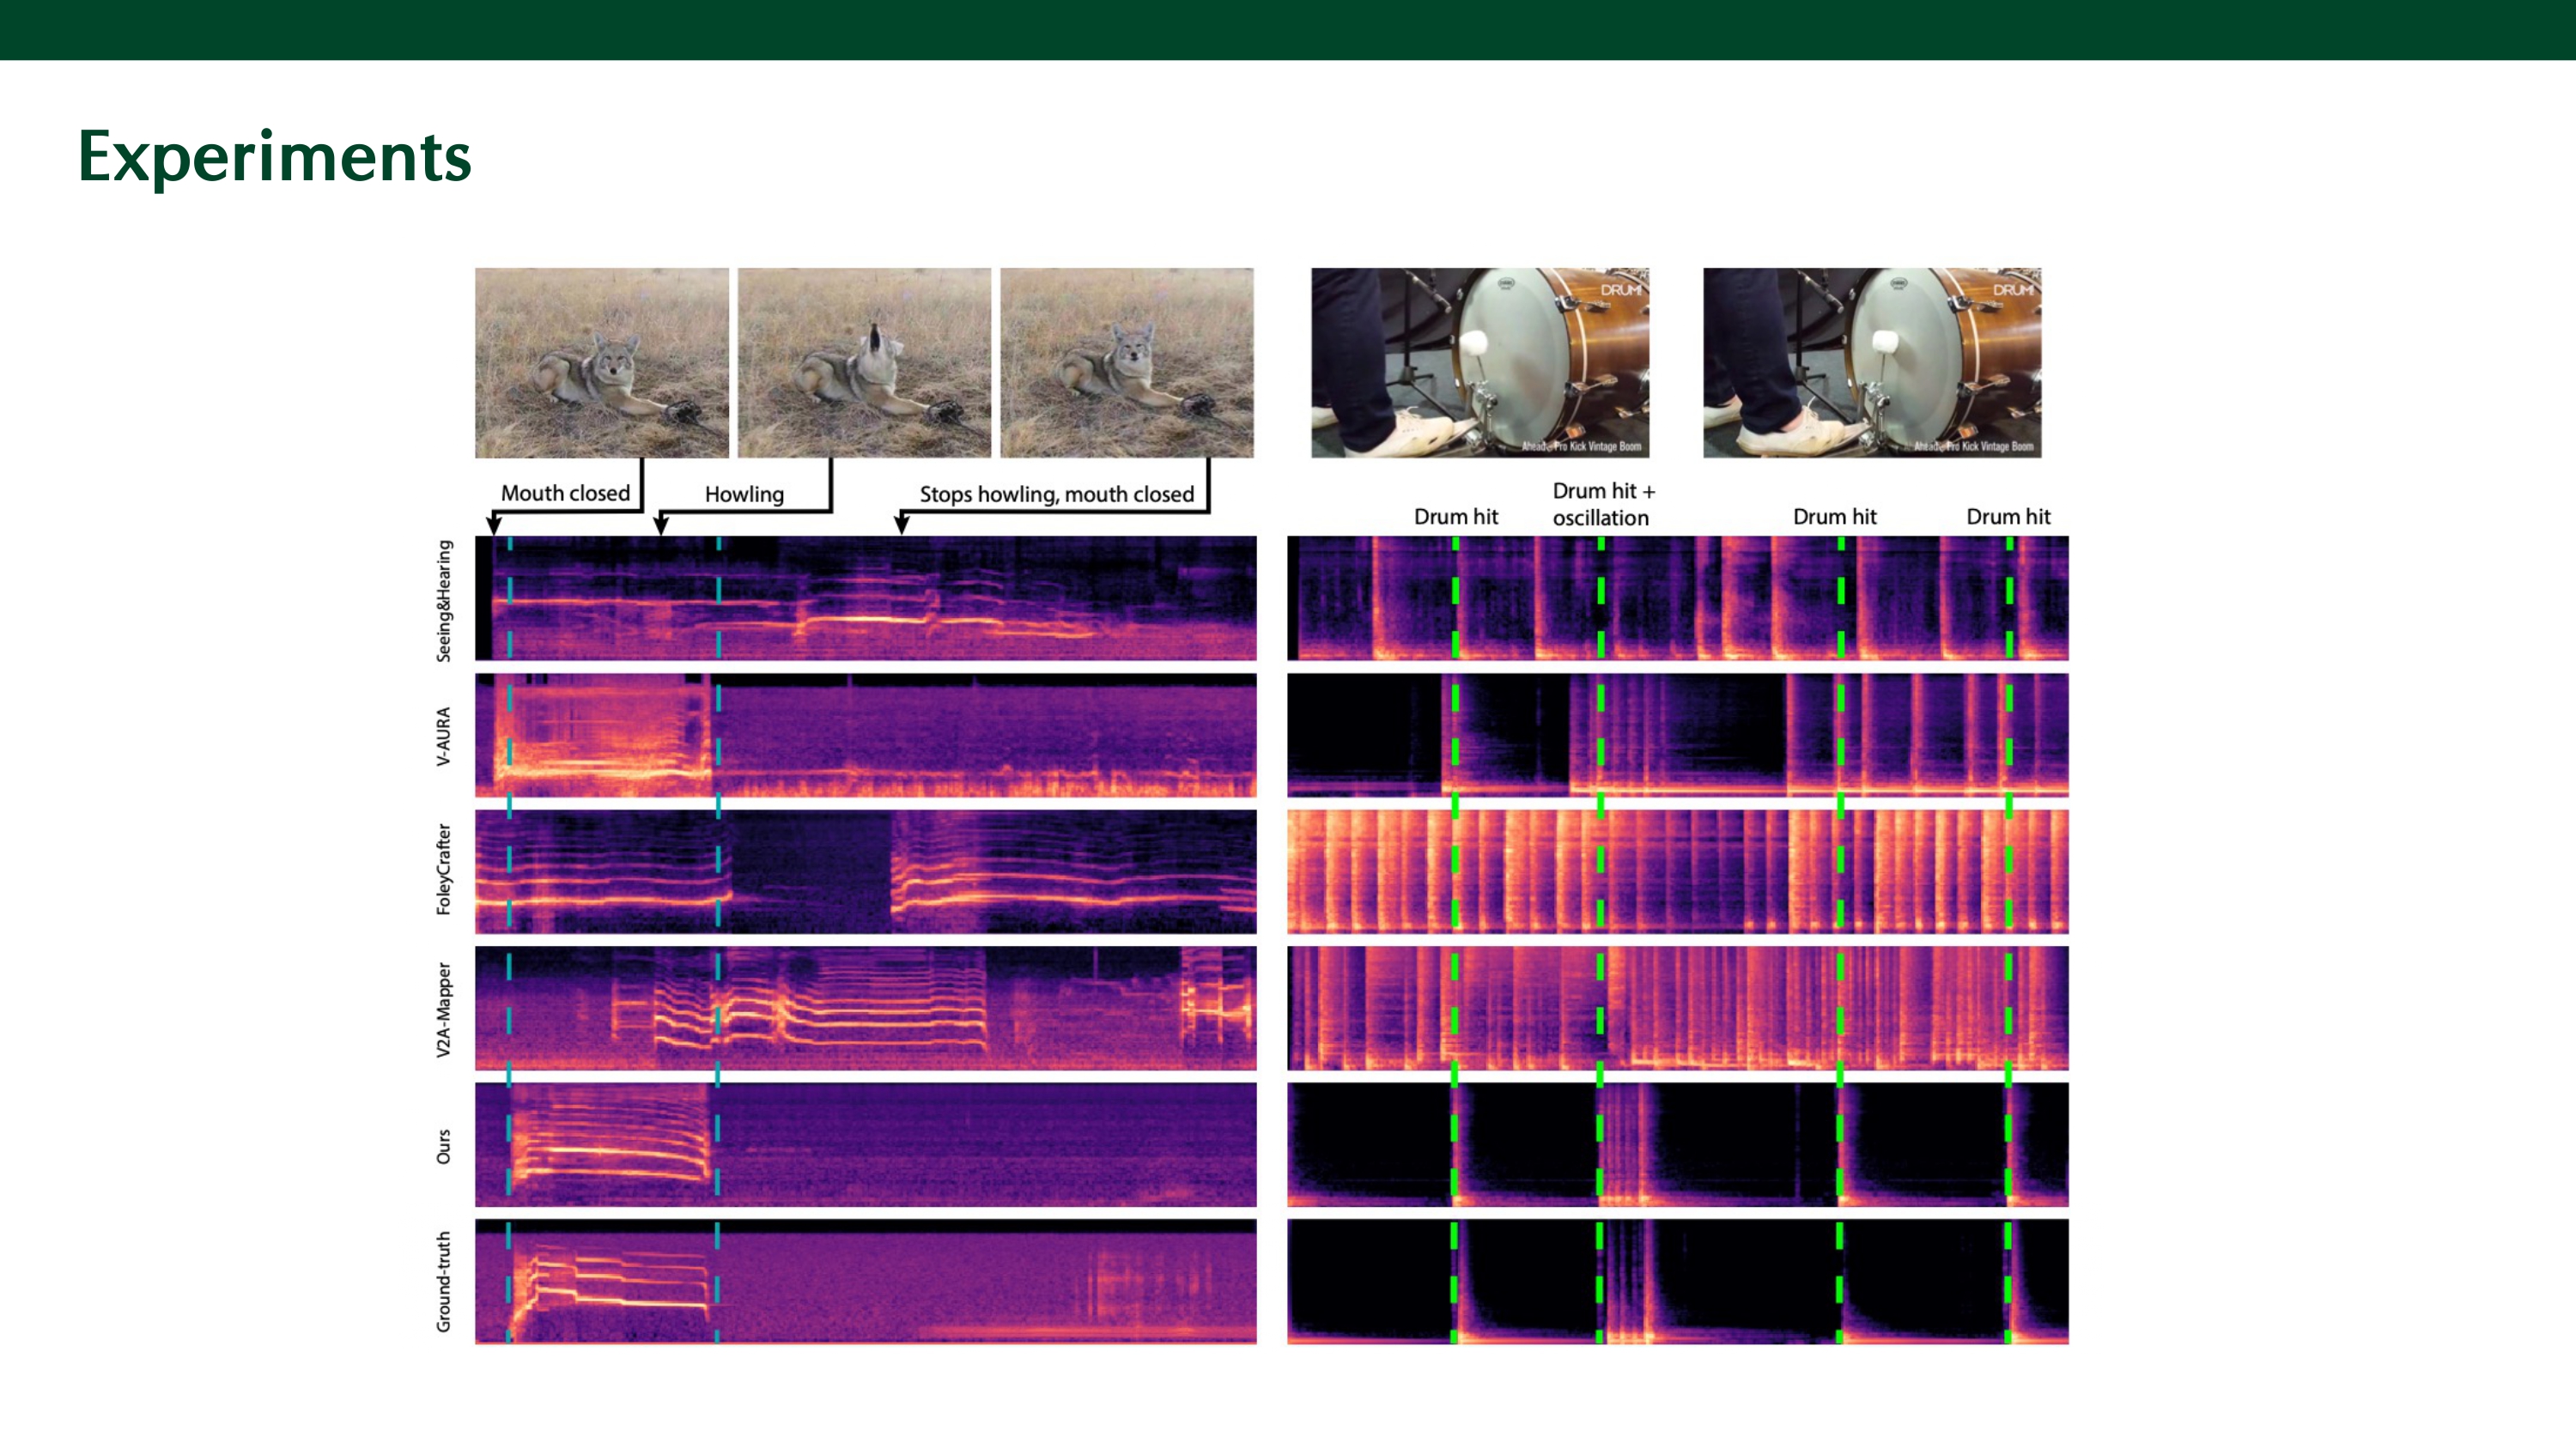Screen dimensions: 2576x1449
Task: Click the V2A-Mapper row label
Action: (443, 1009)
